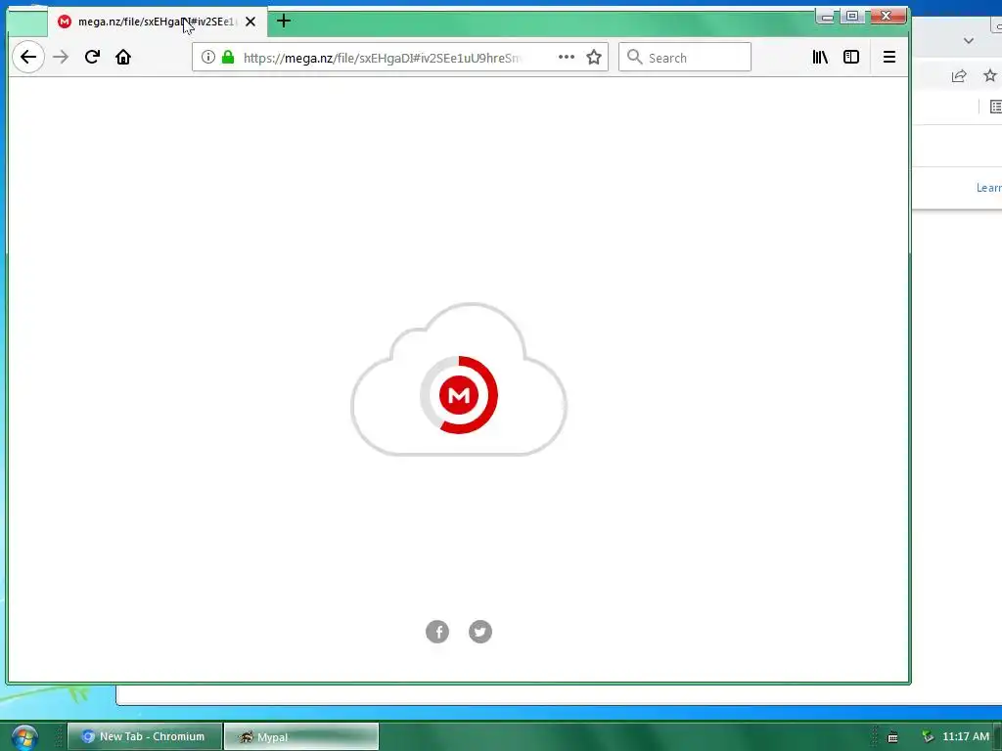
Task: Reload the mega.nz page
Action: [92, 58]
